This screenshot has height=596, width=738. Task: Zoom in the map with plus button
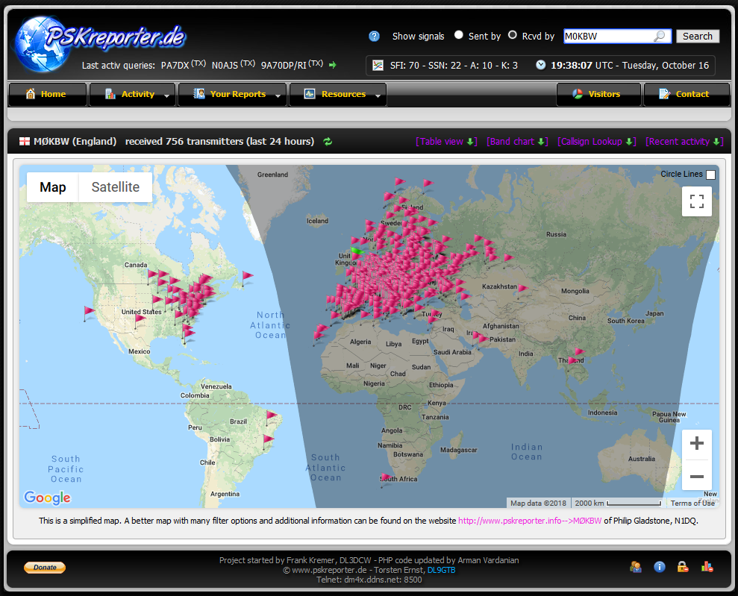[x=696, y=444]
